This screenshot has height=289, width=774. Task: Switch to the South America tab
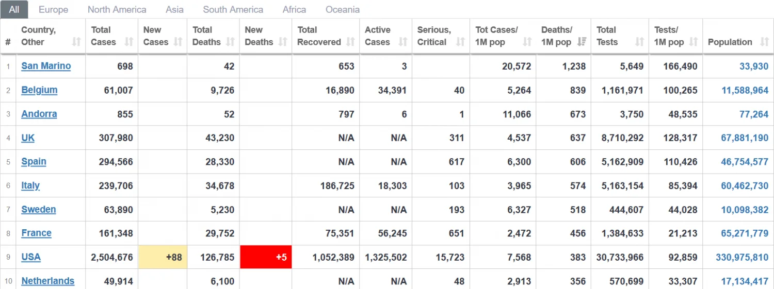(x=233, y=9)
